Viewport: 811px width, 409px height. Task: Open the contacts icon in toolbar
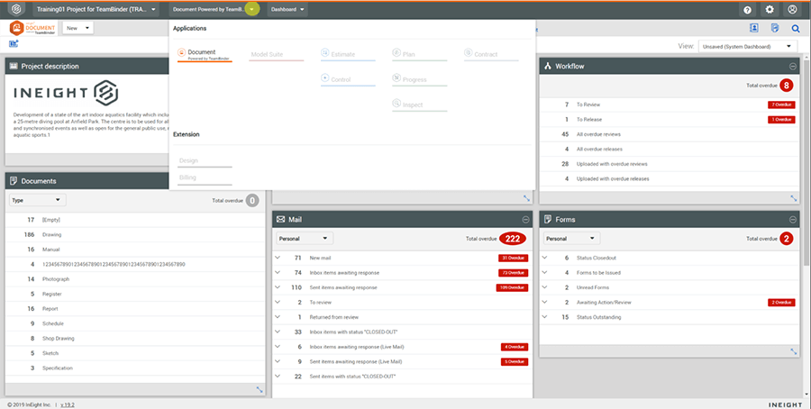pyautogui.click(x=753, y=28)
